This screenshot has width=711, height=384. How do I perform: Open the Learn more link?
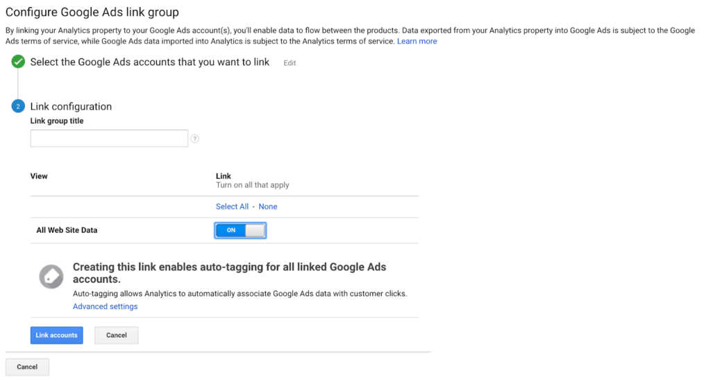click(x=417, y=41)
